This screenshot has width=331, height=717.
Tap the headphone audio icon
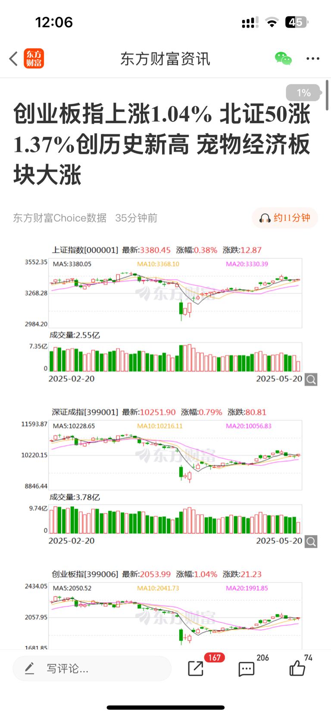pos(265,218)
